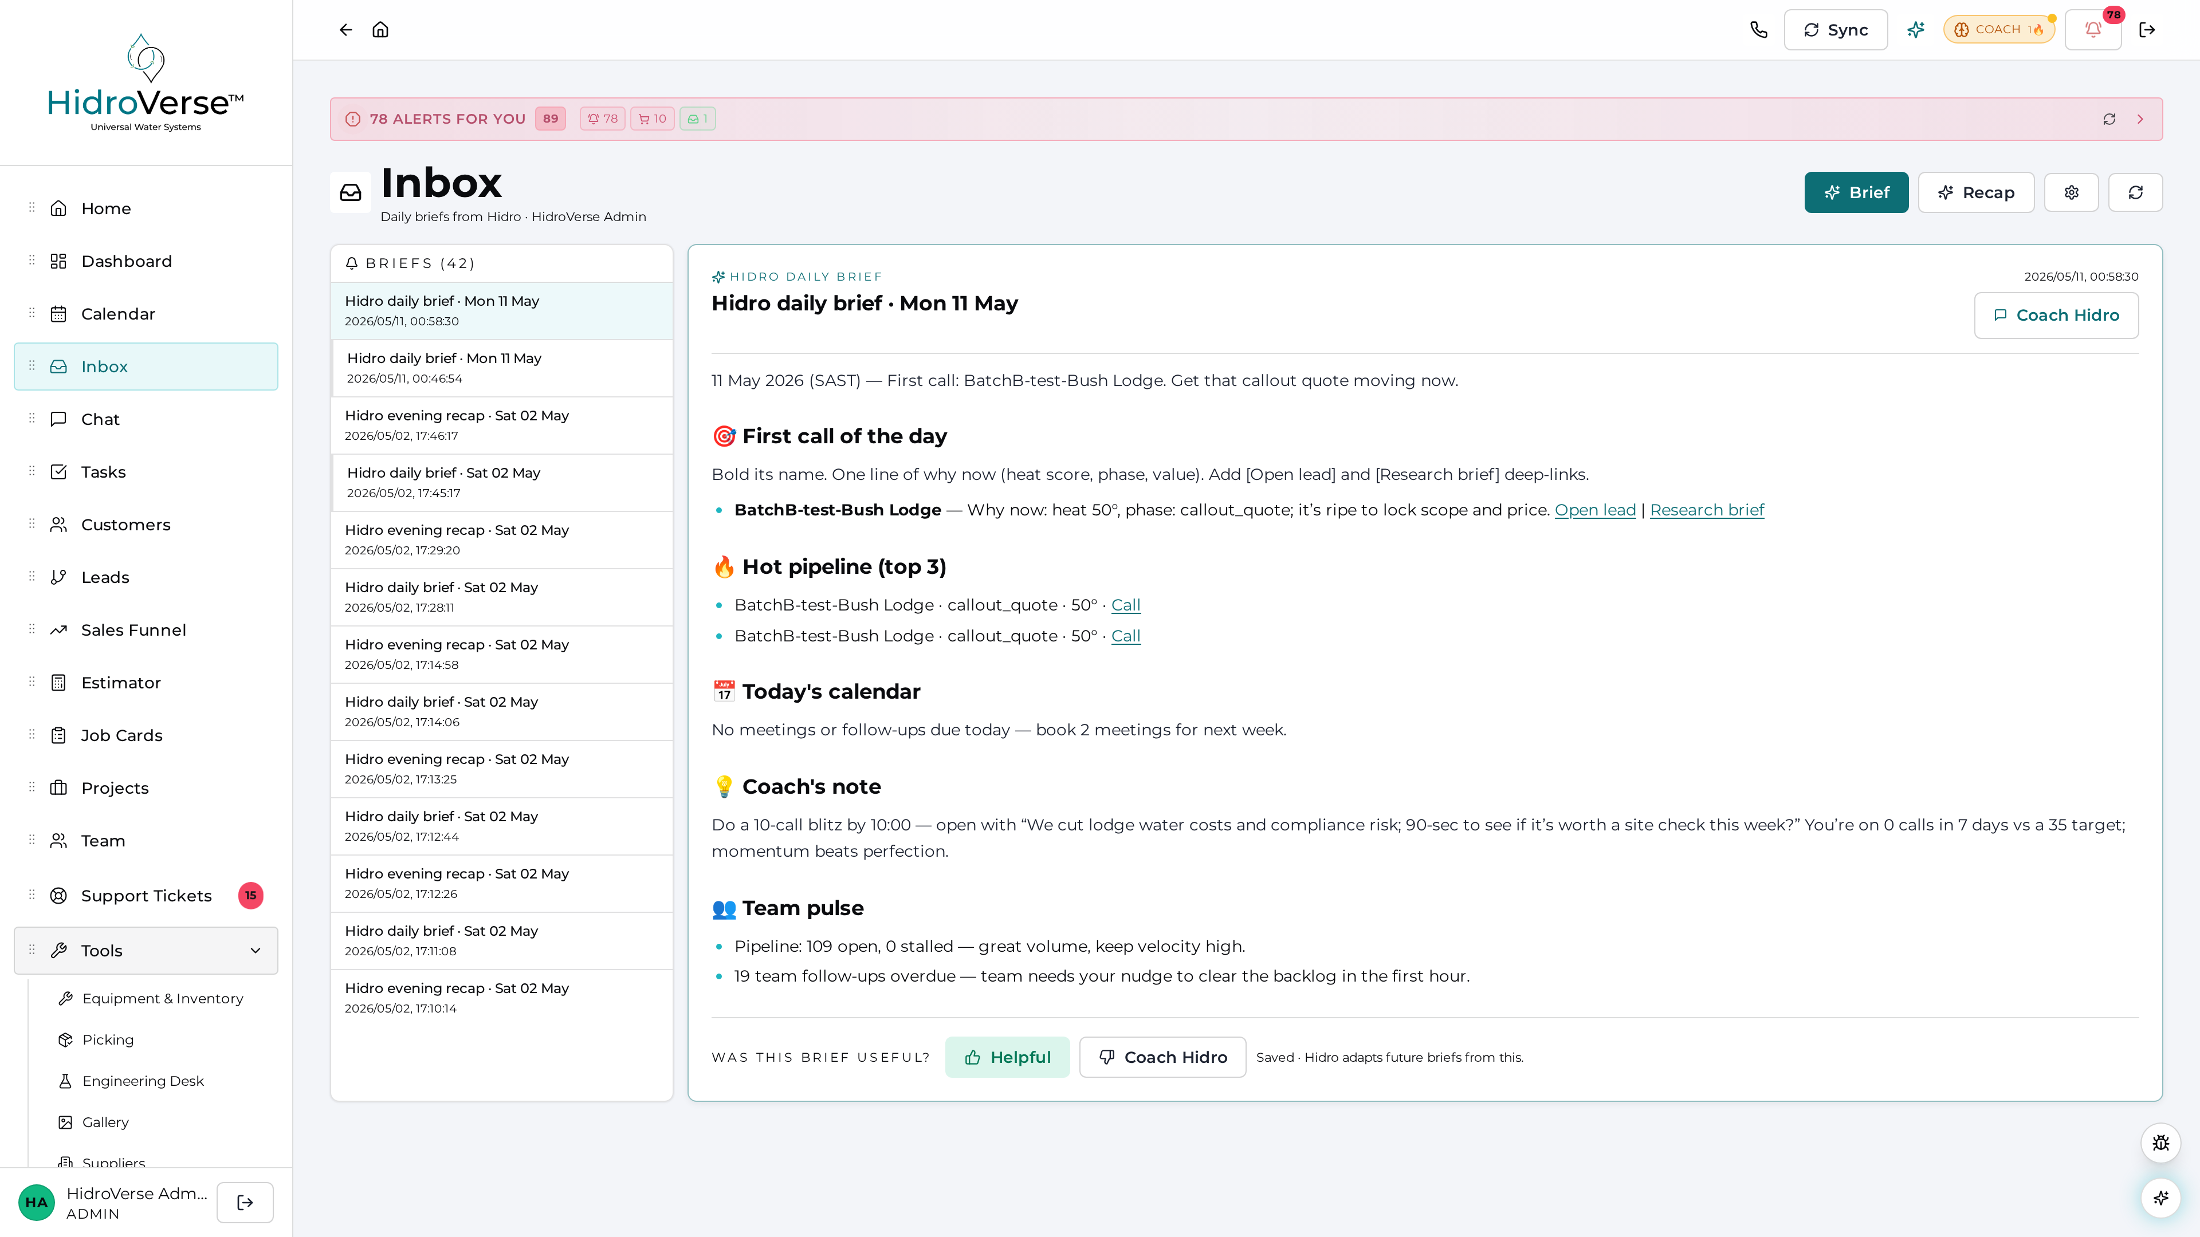Follow the Open lead link

[1594, 510]
